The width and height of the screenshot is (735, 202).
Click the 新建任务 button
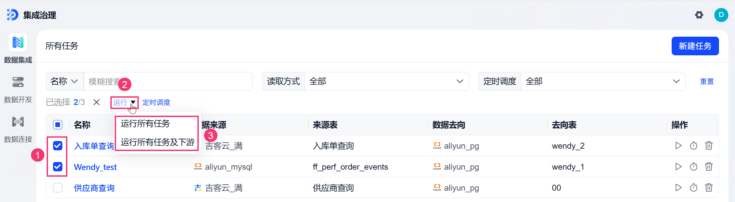[x=695, y=46]
